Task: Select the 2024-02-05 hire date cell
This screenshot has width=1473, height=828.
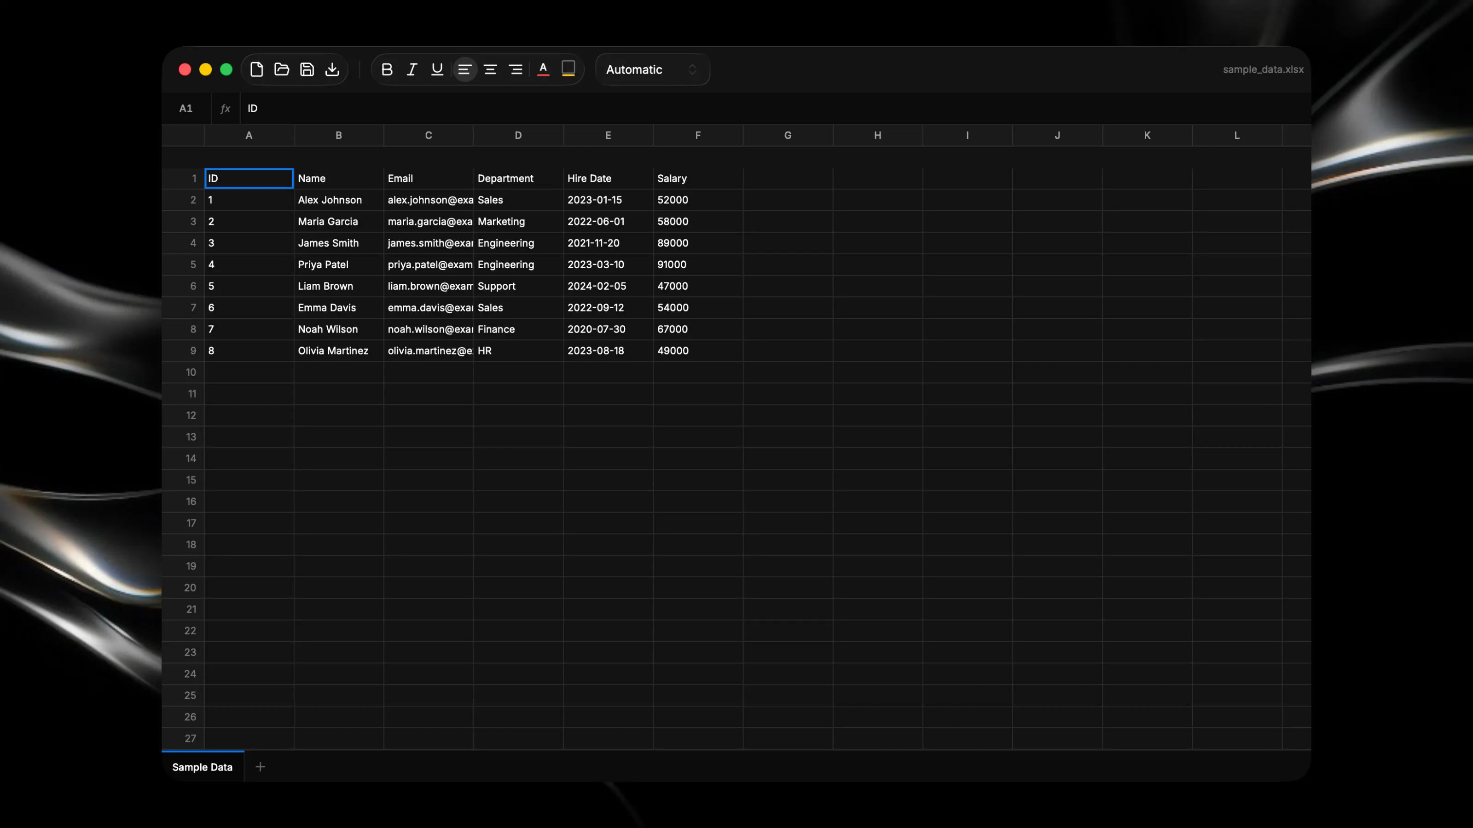Action: point(608,286)
